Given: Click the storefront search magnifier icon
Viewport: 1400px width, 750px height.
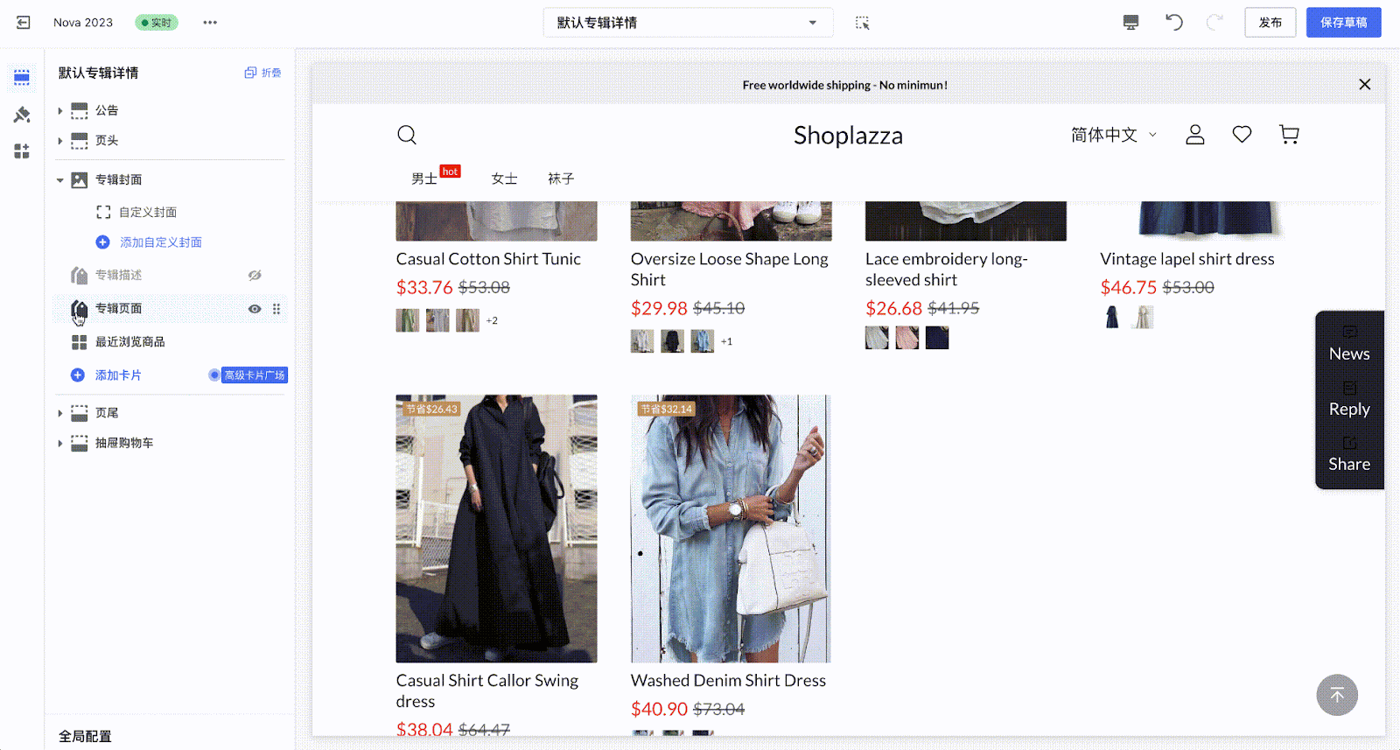Looking at the screenshot, I should (407, 135).
